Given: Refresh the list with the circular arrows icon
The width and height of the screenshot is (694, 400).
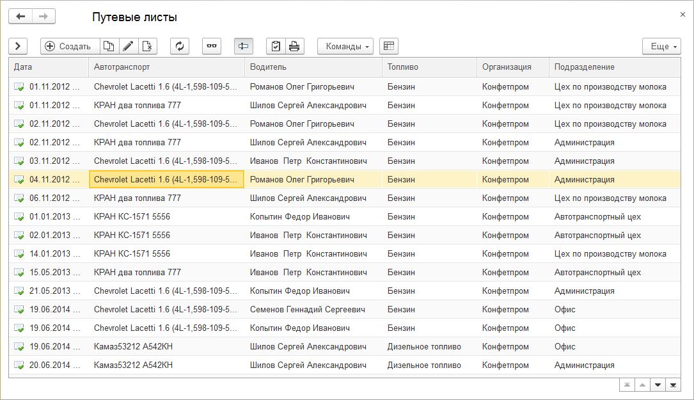Looking at the screenshot, I should pos(180,46).
